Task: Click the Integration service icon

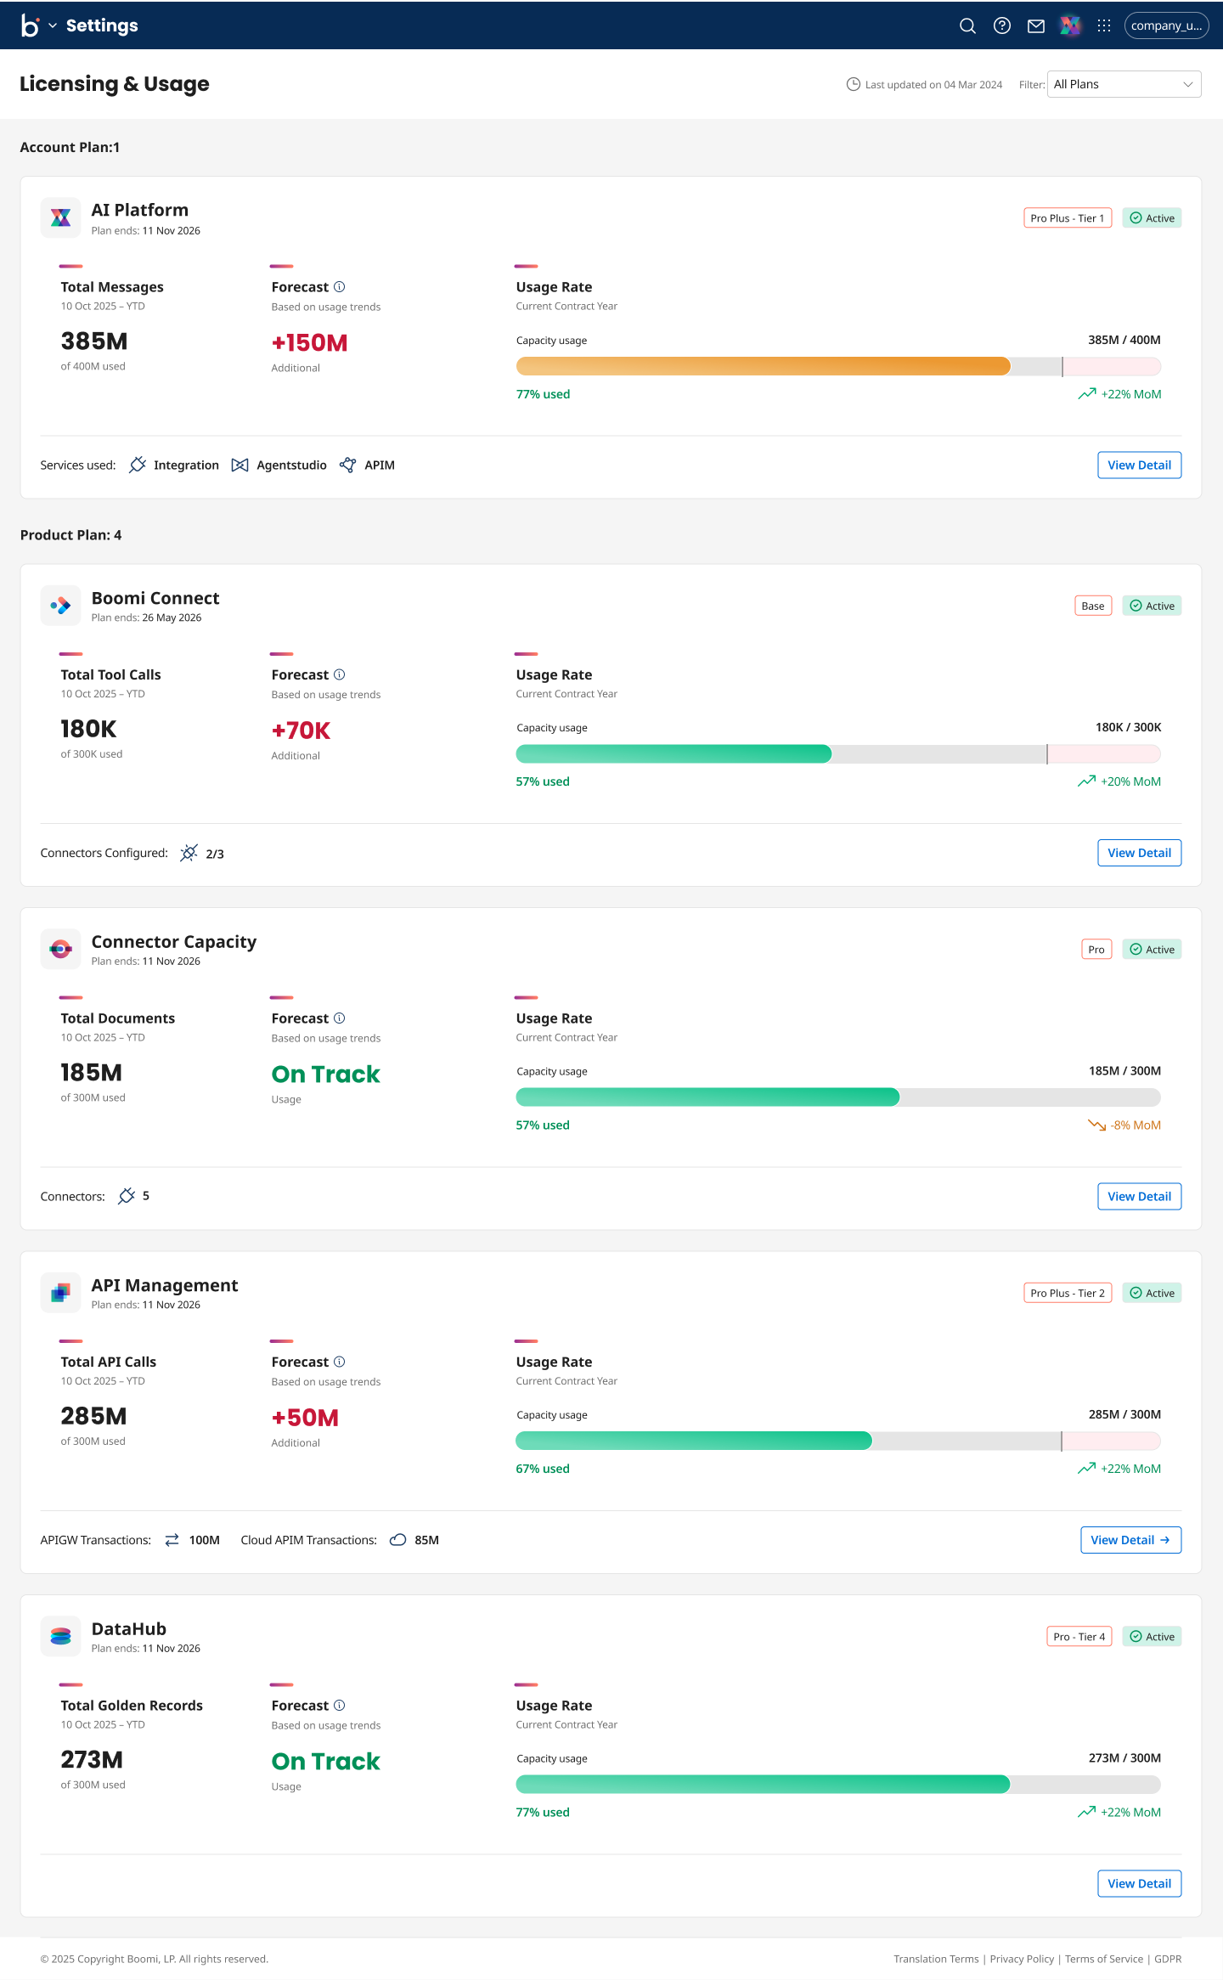Action: pyautogui.click(x=138, y=465)
